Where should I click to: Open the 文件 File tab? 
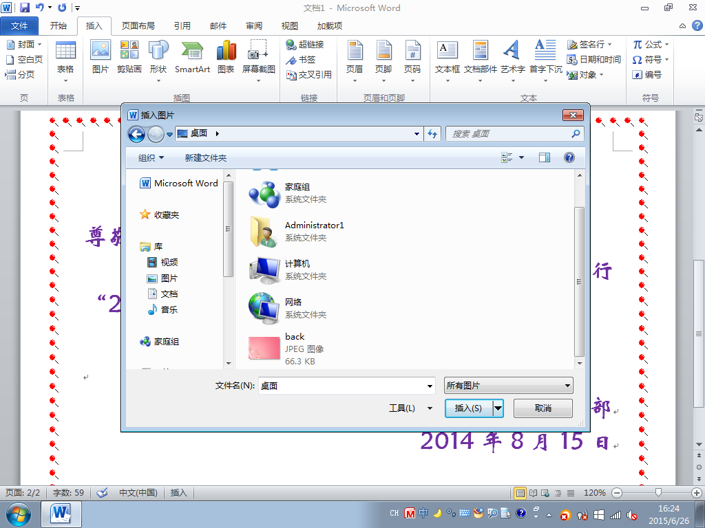click(x=19, y=26)
